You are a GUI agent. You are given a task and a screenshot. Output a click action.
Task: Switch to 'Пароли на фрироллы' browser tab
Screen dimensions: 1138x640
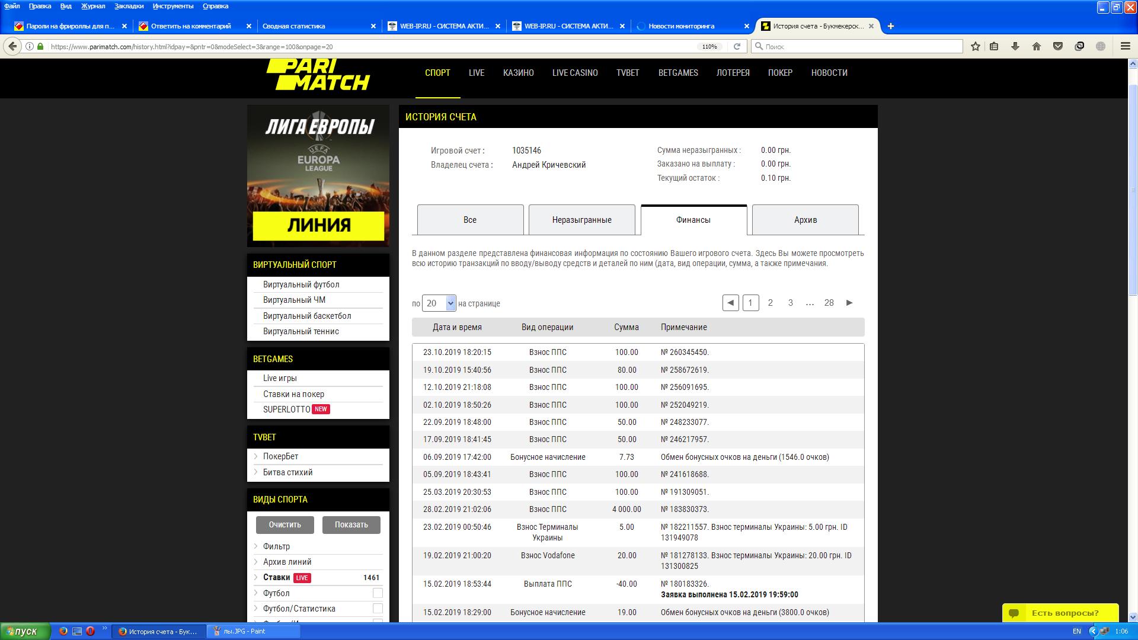pos(70,26)
